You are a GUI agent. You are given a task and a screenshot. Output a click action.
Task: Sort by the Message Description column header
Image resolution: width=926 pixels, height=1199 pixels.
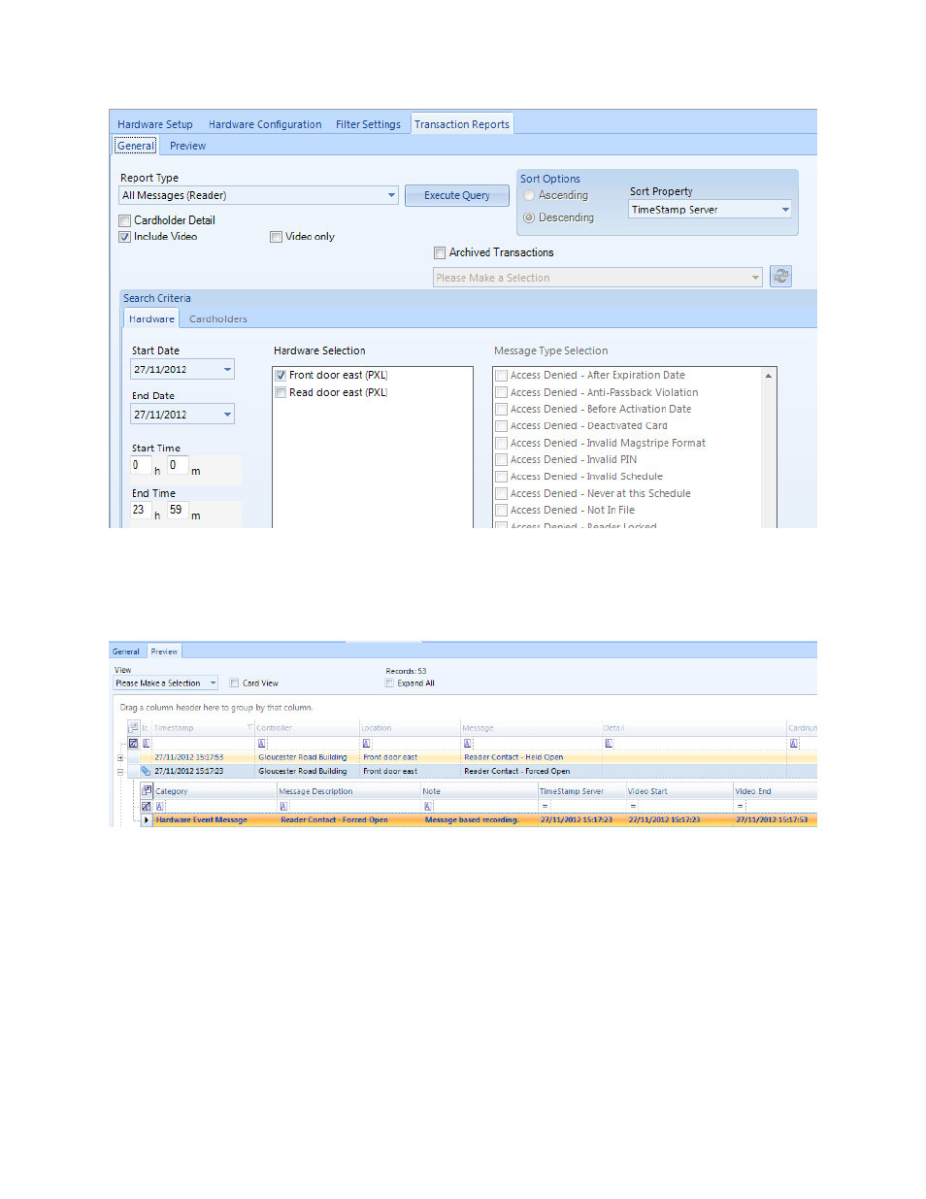[x=348, y=791]
